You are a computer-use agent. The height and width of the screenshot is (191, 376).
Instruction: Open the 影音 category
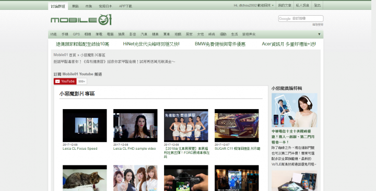(x=133, y=34)
